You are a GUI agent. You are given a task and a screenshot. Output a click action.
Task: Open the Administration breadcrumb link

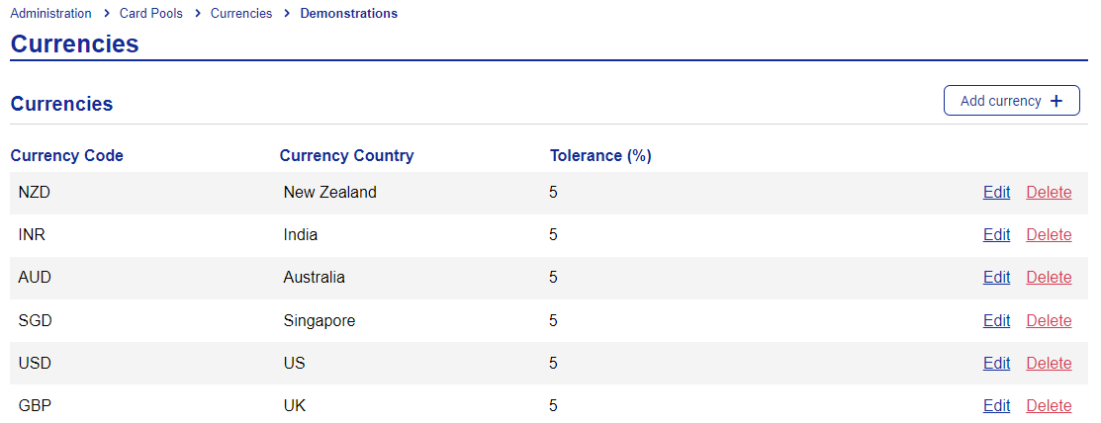(50, 13)
